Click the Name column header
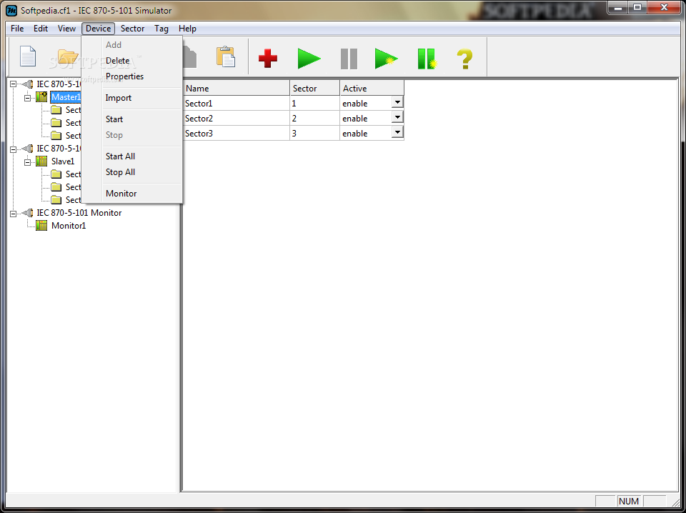This screenshot has width=686, height=513. [x=237, y=89]
